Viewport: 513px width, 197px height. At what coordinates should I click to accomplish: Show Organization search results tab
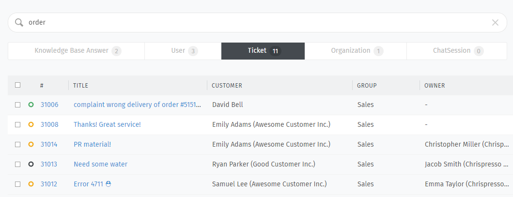356,51
